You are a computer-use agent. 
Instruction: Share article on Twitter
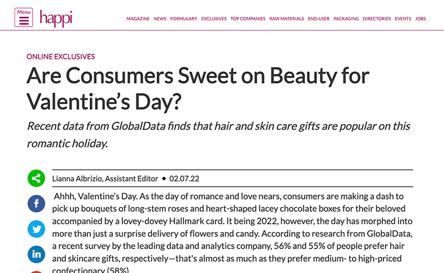point(36,229)
